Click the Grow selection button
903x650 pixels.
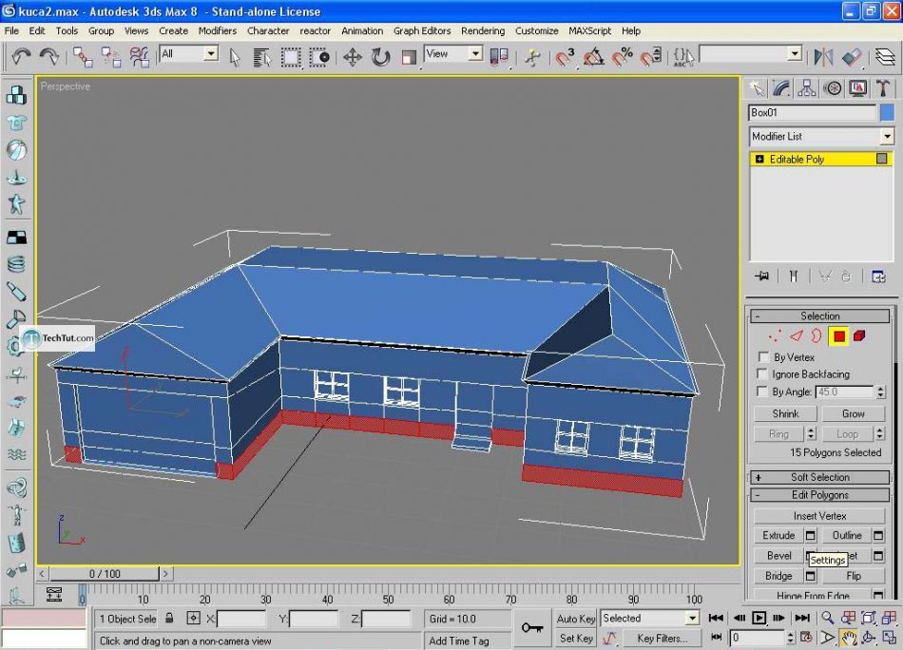pyautogui.click(x=853, y=413)
